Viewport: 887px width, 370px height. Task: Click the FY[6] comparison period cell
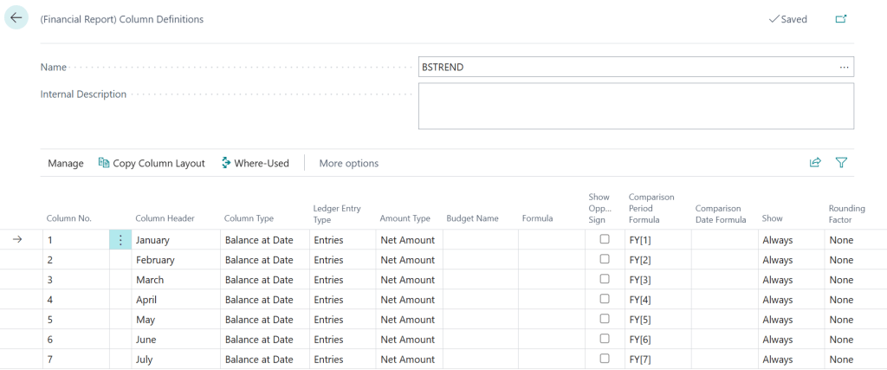pyautogui.click(x=658, y=340)
